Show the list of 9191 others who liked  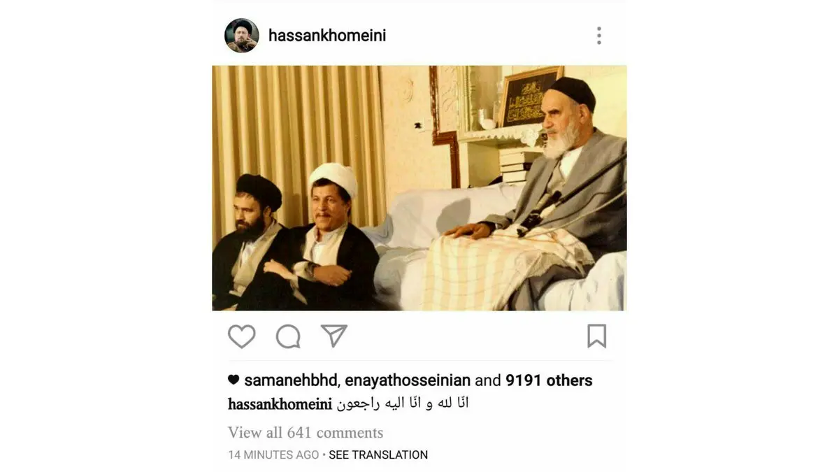[x=549, y=380]
